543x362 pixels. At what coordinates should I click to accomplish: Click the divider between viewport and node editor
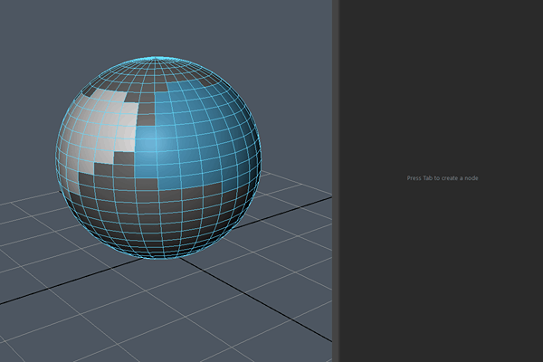[335, 181]
